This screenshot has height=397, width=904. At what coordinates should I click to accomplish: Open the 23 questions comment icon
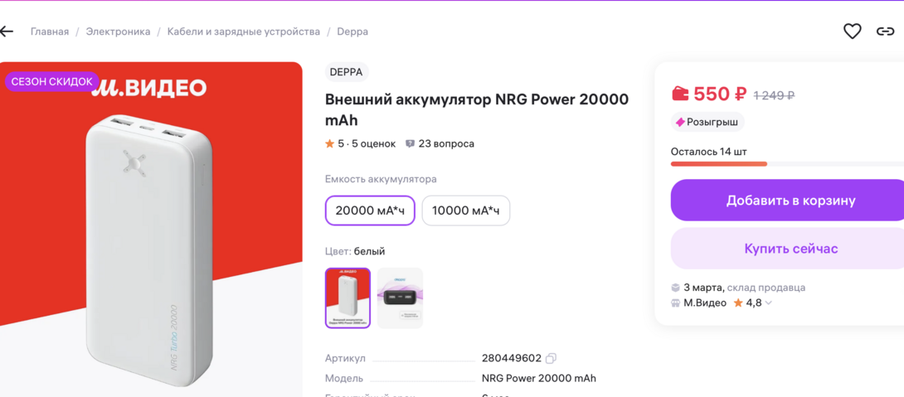click(410, 143)
